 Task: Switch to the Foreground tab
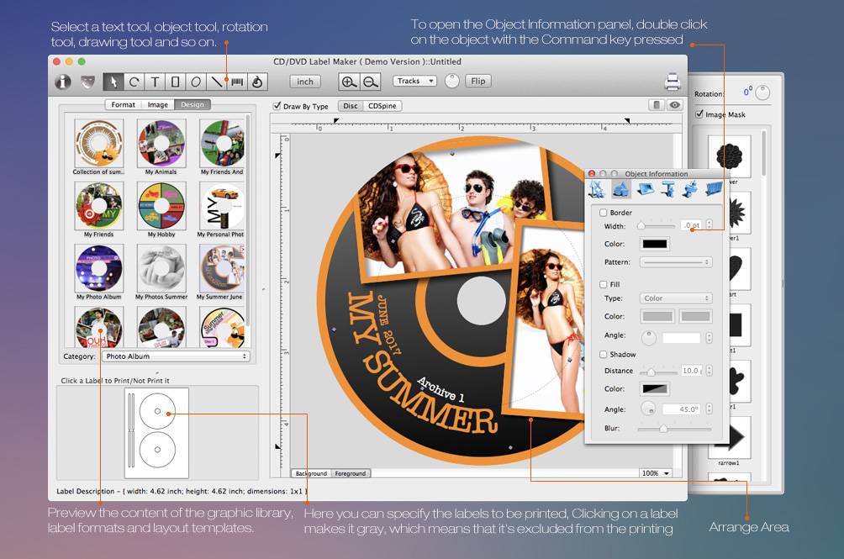coord(351,472)
